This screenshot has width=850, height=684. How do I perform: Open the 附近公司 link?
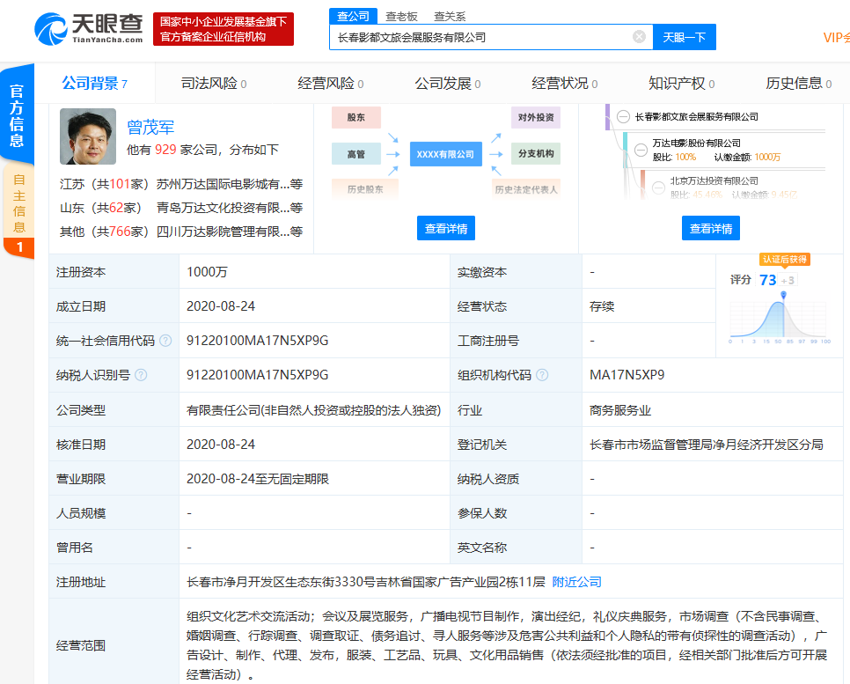[x=577, y=582]
